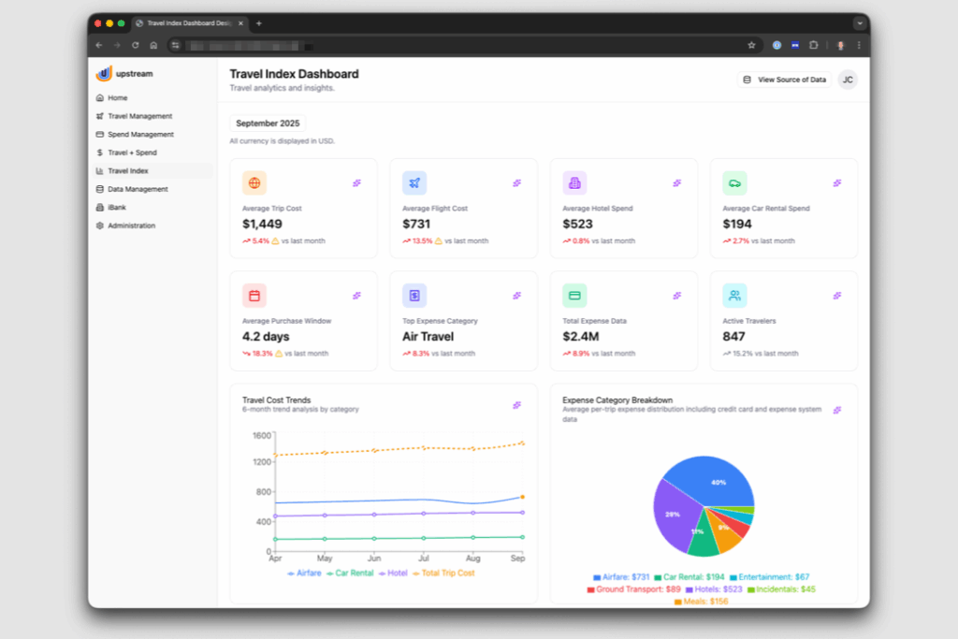
Task: Toggle Hotel series in trends chart legend
Action: coord(393,573)
